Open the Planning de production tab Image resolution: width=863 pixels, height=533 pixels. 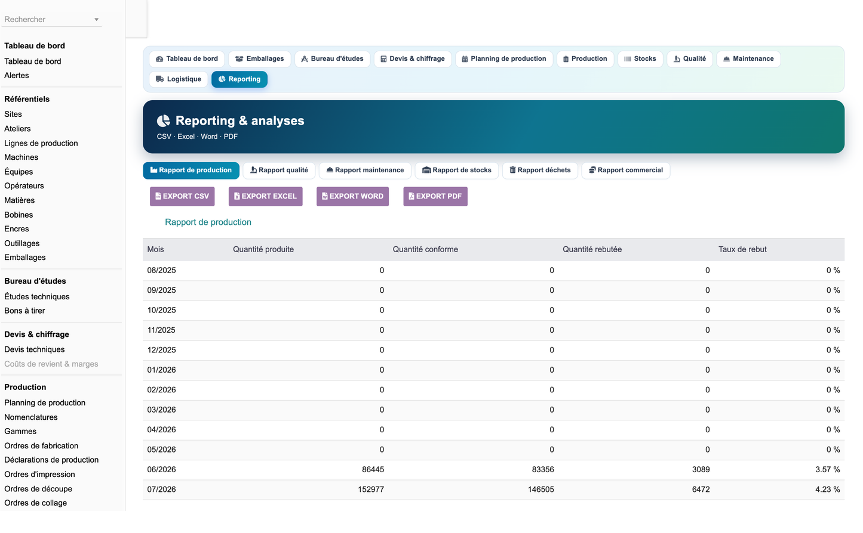pyautogui.click(x=504, y=59)
